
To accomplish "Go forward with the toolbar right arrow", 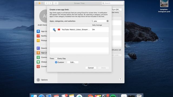I will [50, 3].
